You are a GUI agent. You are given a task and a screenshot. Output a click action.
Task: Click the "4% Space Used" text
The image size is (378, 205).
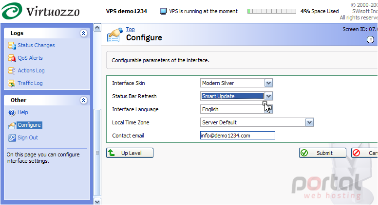(x=320, y=11)
